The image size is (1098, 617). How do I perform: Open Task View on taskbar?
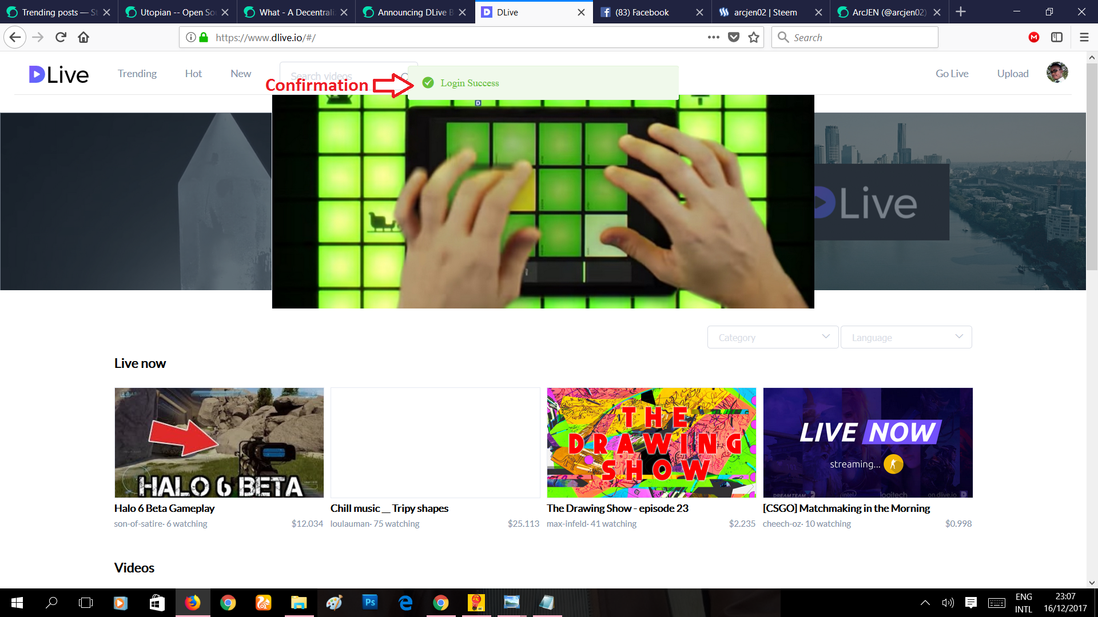click(x=86, y=603)
